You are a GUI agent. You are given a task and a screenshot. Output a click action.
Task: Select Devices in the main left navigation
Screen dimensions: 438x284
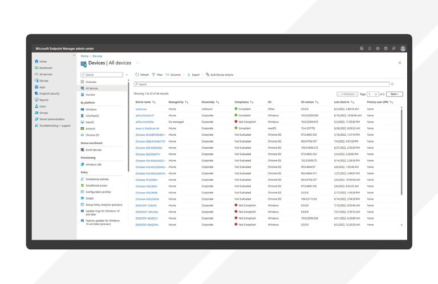[41, 81]
